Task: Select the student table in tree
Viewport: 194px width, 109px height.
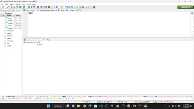Action: (x=11, y=23)
